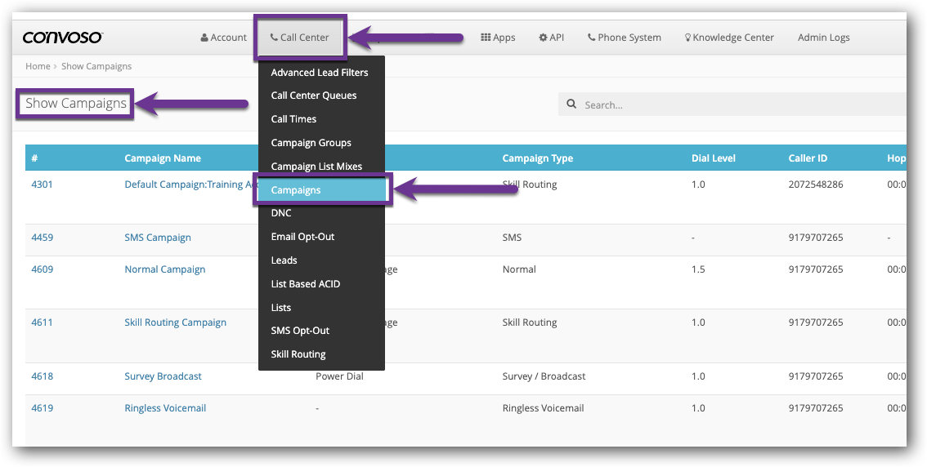Click the magnifier icon in search bar
927x467 pixels.
click(x=571, y=105)
